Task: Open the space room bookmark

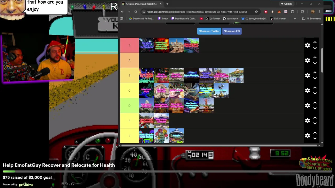Action: (x=231, y=19)
